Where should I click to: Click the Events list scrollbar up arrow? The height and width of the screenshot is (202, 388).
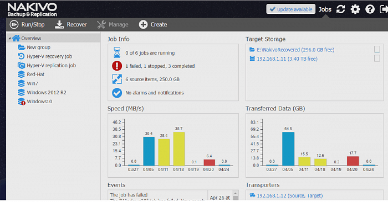coord(236,193)
